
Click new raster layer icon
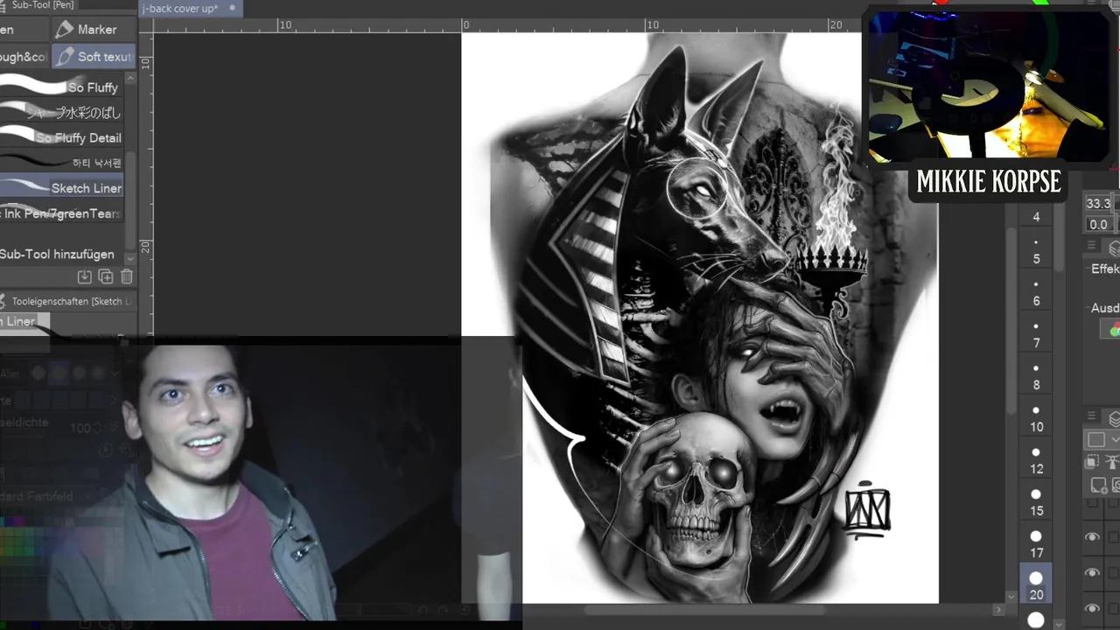click(x=1097, y=485)
